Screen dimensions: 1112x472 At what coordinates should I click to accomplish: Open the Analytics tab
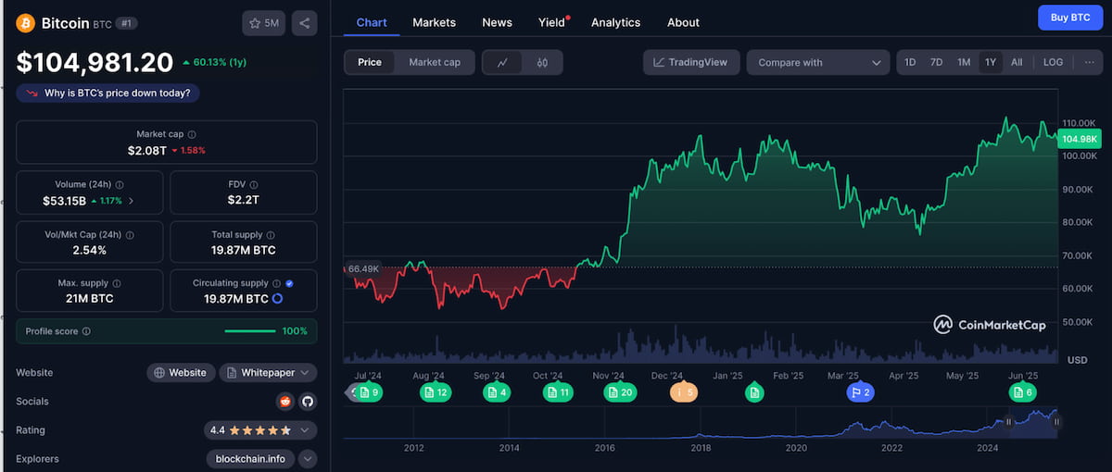click(x=615, y=22)
